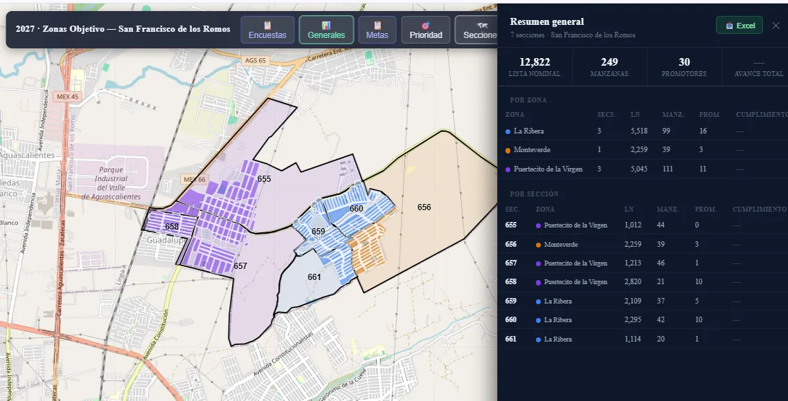Select section 661 on the map

pyautogui.click(x=314, y=277)
